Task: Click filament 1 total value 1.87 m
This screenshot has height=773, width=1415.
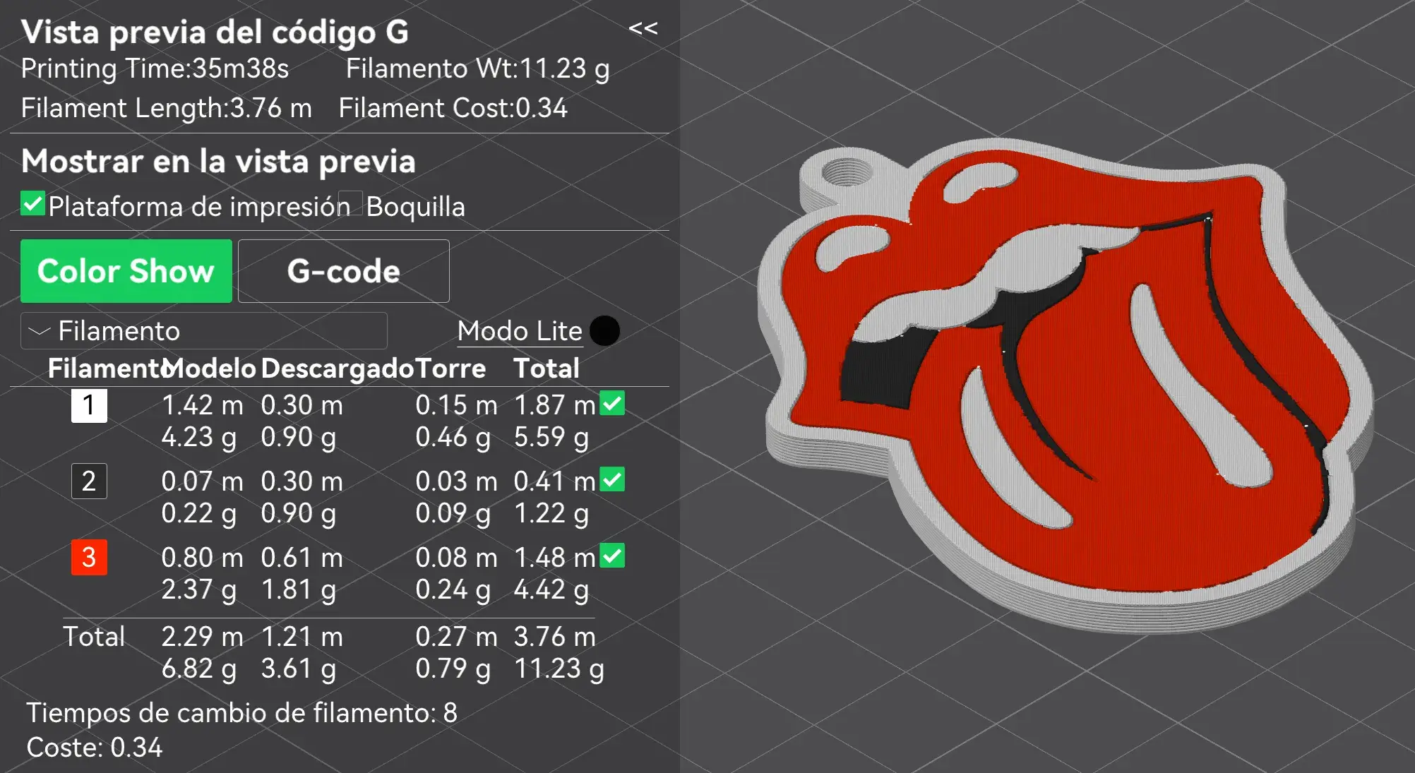Action: coord(555,405)
